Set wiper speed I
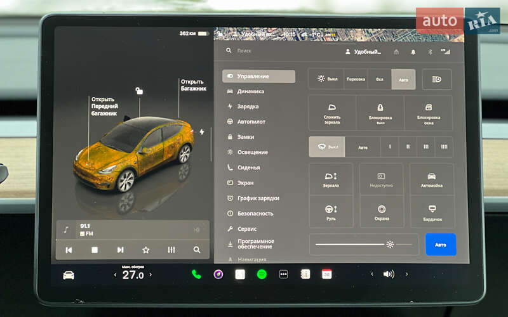This screenshot has height=317, width=508. [x=390, y=147]
